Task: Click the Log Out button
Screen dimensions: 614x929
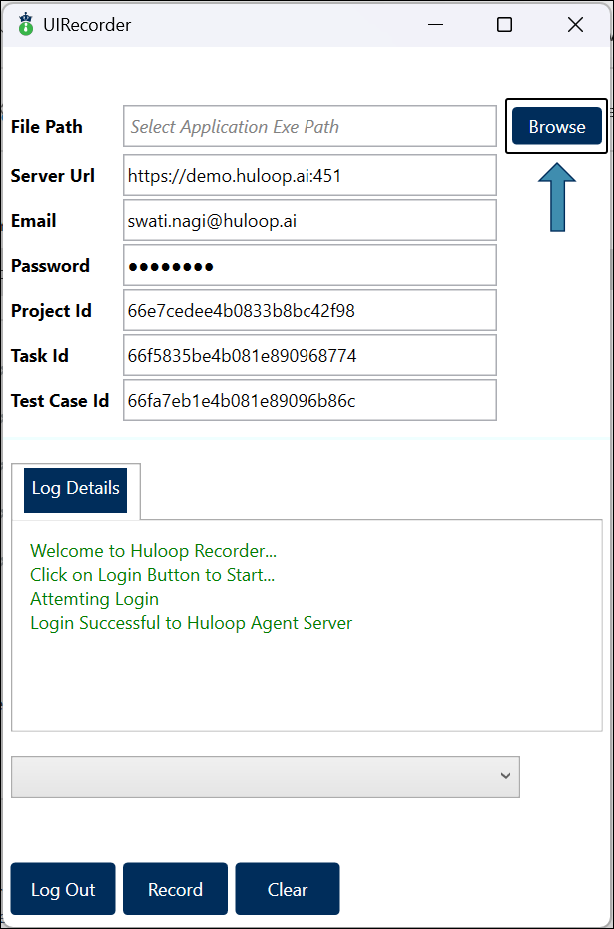Action: pyautogui.click(x=63, y=889)
